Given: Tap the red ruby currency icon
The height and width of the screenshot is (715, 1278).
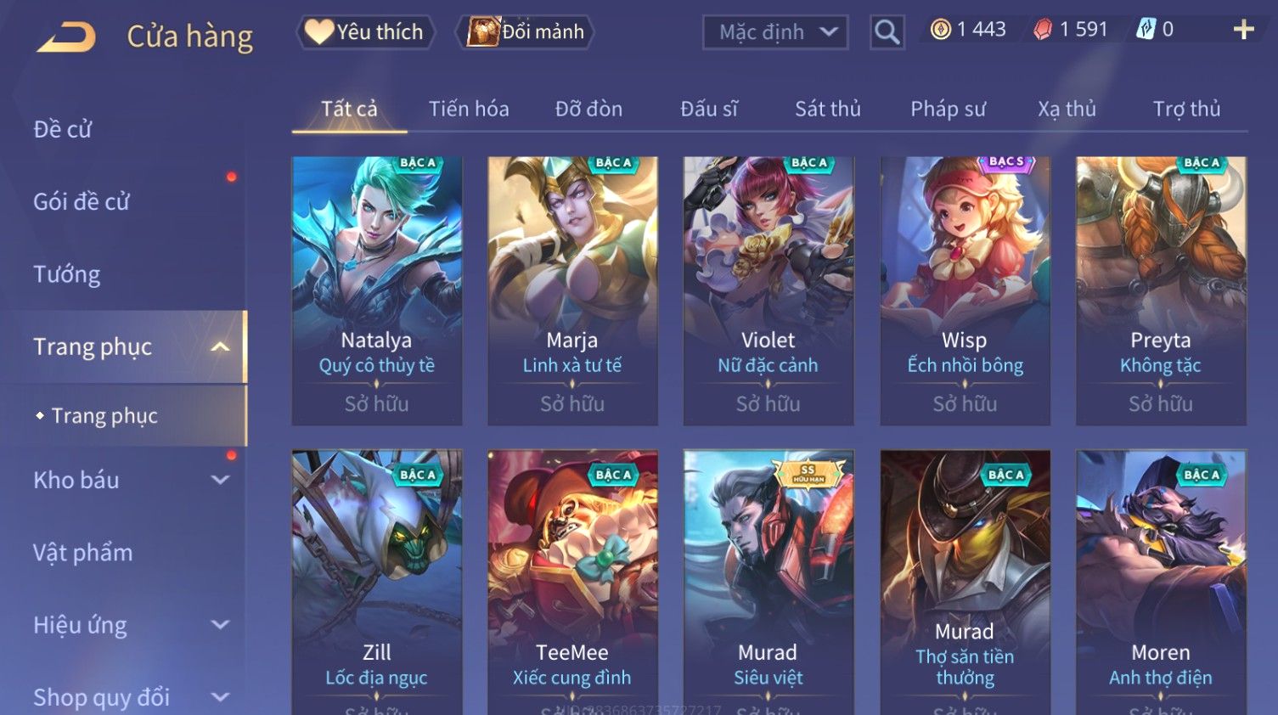Looking at the screenshot, I should (x=1043, y=30).
